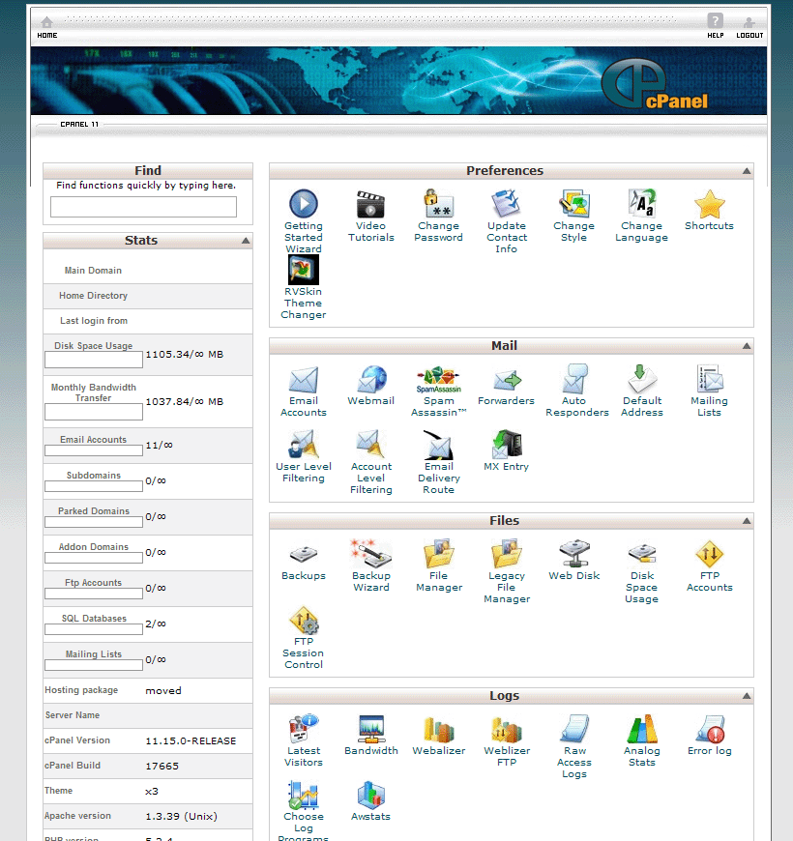Open FTP Session Control
The image size is (793, 841).
pyautogui.click(x=304, y=621)
